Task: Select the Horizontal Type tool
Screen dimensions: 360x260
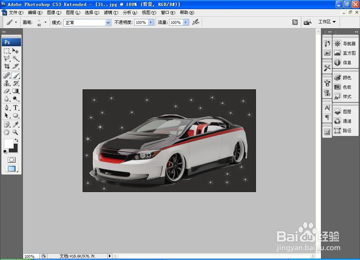Action: point(15,108)
